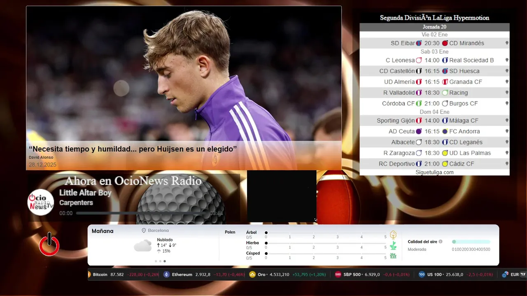
Task: Click the Sab 03 Ene date row
Action: click(434, 51)
